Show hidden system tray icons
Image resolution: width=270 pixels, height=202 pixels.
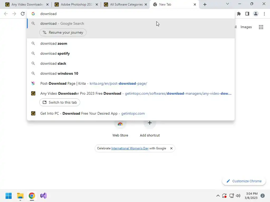pos(218,196)
